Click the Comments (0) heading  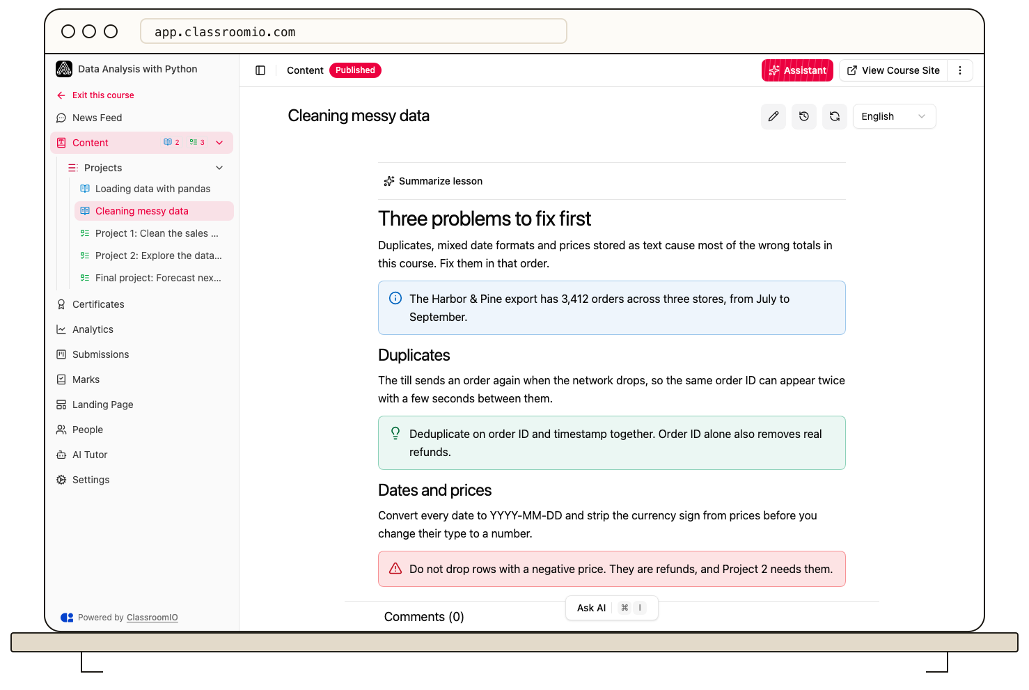[424, 617]
